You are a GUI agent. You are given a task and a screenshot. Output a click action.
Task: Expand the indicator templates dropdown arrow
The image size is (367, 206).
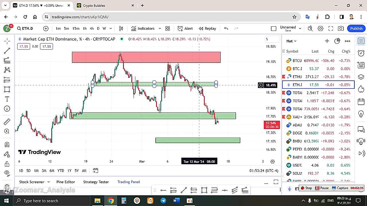(160, 28)
